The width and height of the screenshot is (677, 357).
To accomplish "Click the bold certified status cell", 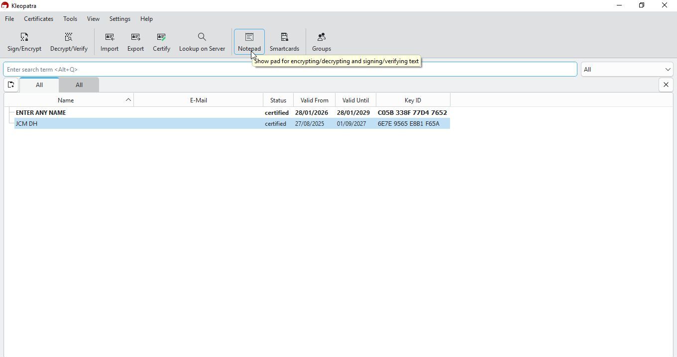I will (277, 113).
